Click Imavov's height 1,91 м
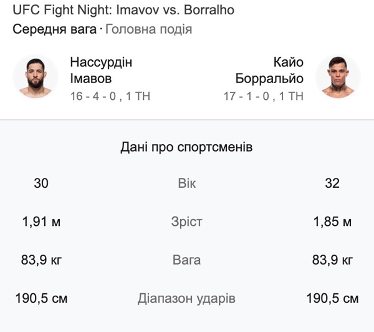The height and width of the screenshot is (332, 374). (41, 222)
